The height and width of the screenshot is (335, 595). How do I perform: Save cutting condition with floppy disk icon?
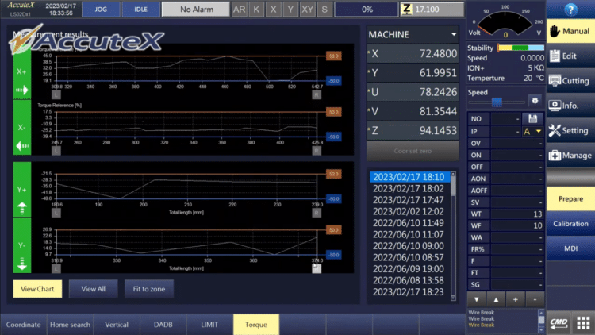point(532,119)
